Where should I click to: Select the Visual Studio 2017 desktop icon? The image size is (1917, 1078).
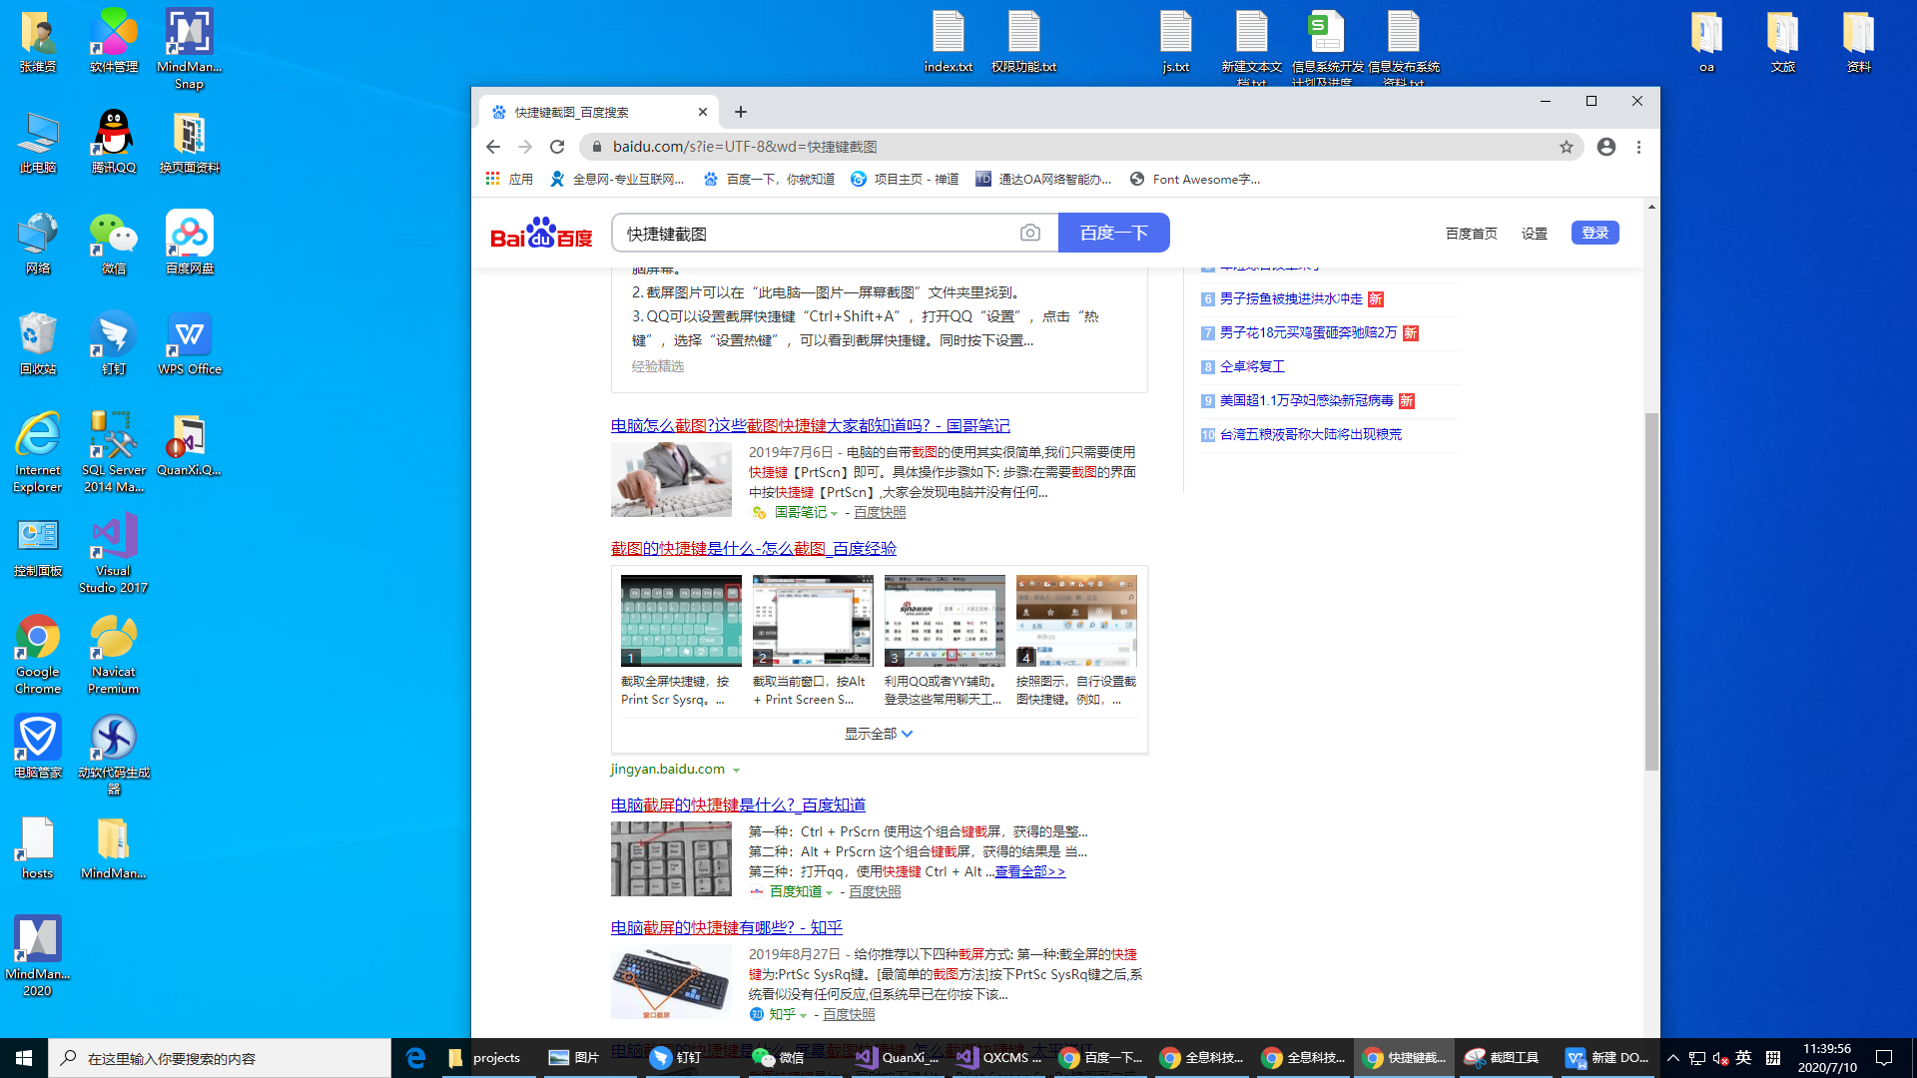click(x=114, y=553)
